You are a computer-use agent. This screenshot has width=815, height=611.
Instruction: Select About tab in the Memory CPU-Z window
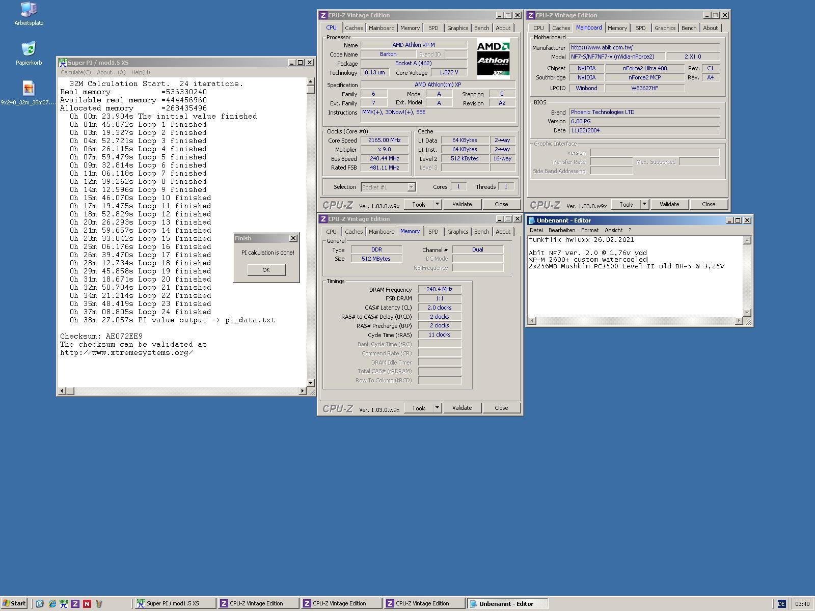click(x=503, y=232)
